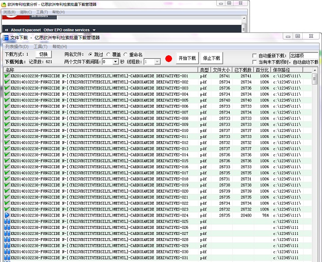Click the download list vertical scrollbar thumb
Viewport: 322px width, 262px height.
(x=314, y=79)
